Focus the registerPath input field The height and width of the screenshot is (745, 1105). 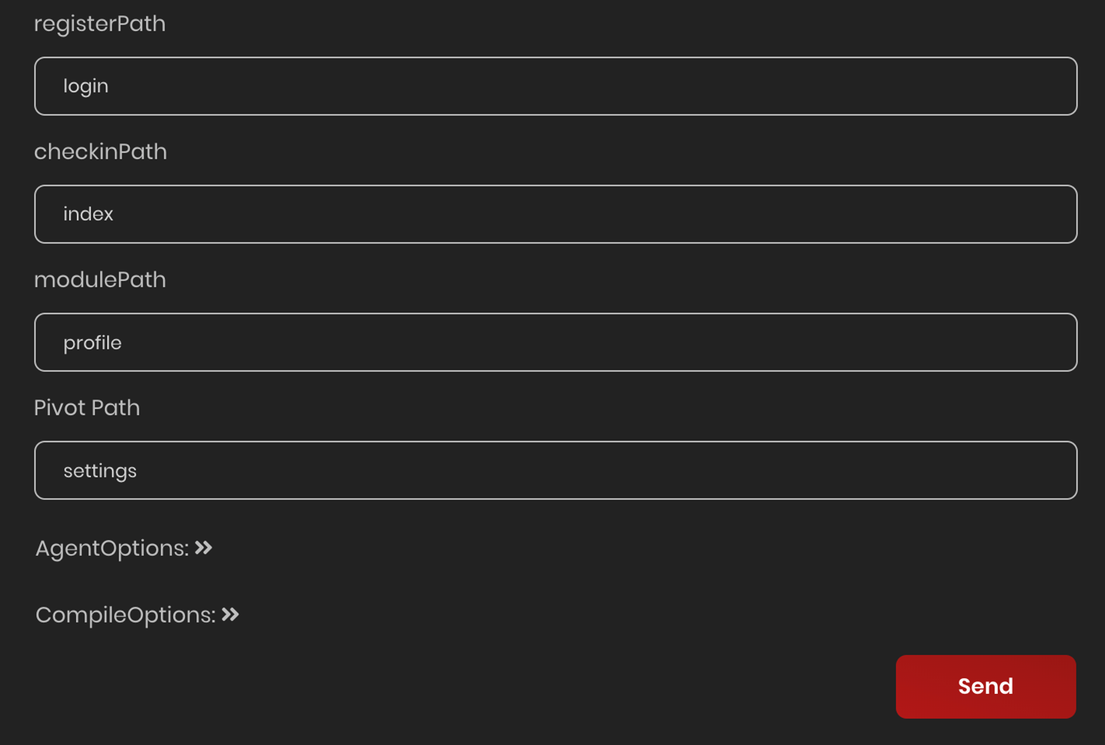click(x=555, y=86)
